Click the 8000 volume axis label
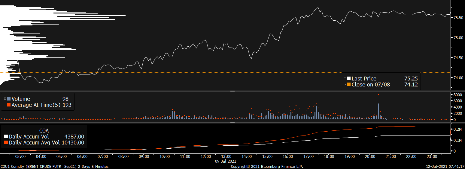Screen dimensions: 465x169 (457, 95)
